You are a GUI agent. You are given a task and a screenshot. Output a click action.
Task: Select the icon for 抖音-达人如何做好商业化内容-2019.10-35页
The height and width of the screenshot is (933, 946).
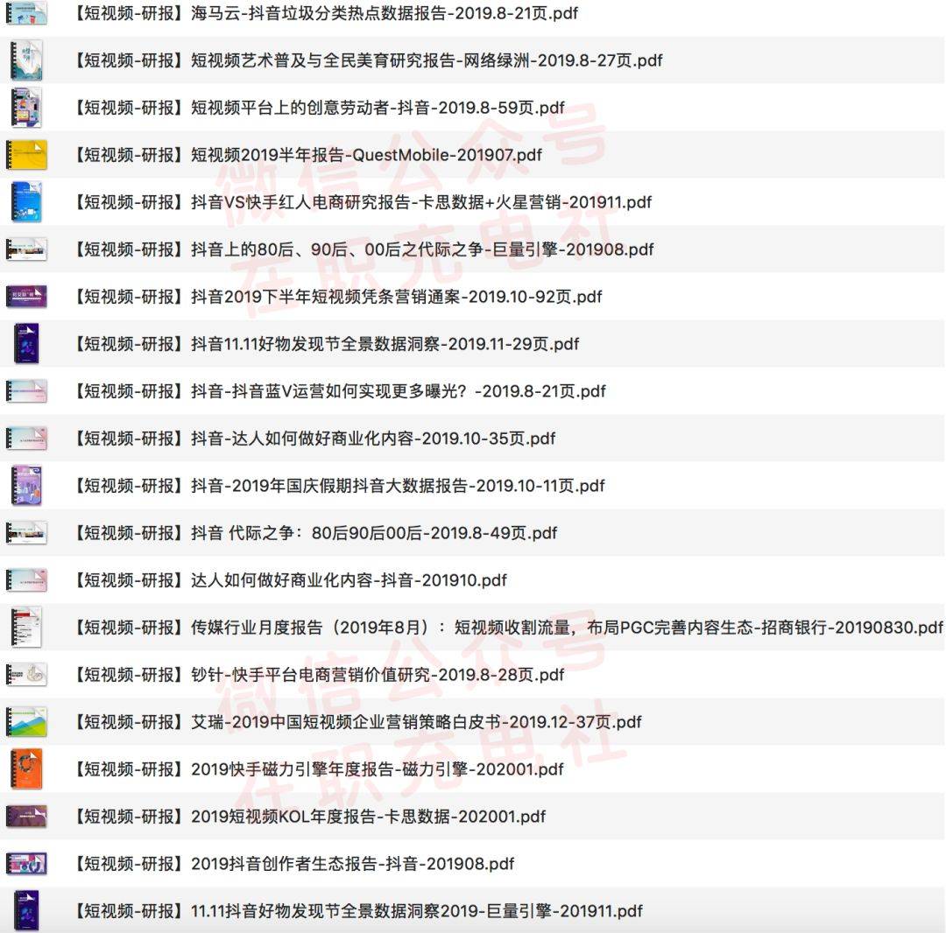tap(26, 438)
